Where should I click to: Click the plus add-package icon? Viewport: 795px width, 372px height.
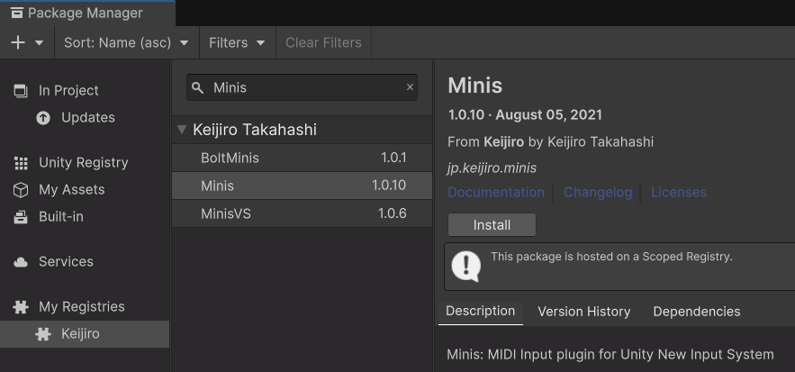pos(18,42)
